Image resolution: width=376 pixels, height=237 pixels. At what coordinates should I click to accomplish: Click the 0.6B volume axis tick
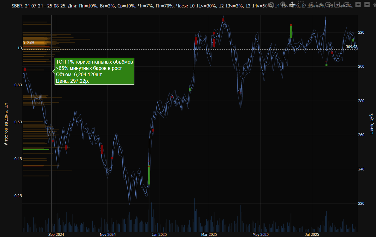(x=18, y=122)
